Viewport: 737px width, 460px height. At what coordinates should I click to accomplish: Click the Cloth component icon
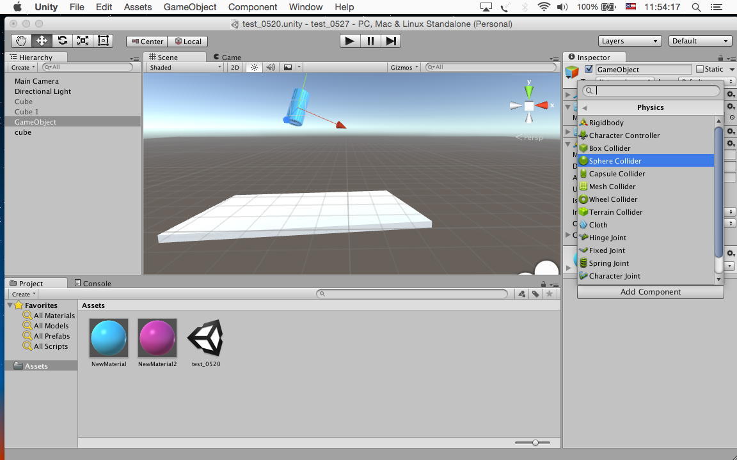[583, 224]
